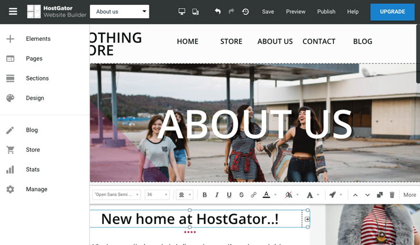This screenshot has width=420, height=245.
Task: Open the Design menu entry
Action: [35, 98]
